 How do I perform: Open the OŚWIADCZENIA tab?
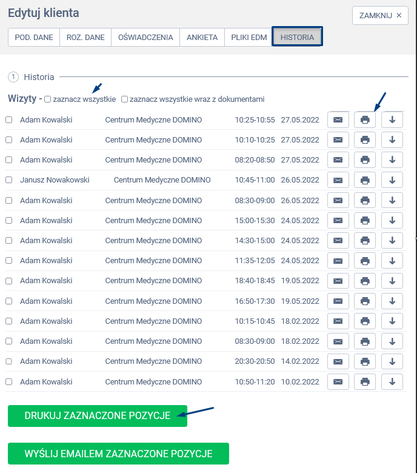(x=145, y=37)
